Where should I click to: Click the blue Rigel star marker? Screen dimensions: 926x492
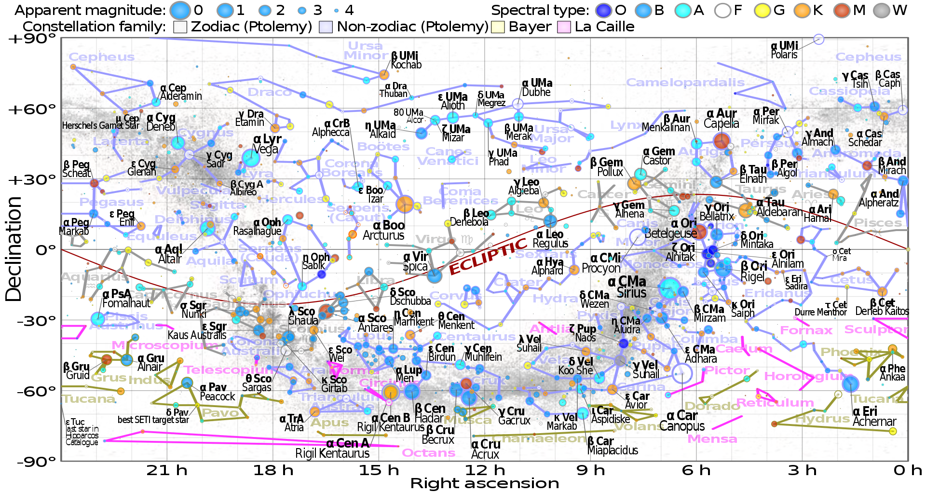(722, 268)
